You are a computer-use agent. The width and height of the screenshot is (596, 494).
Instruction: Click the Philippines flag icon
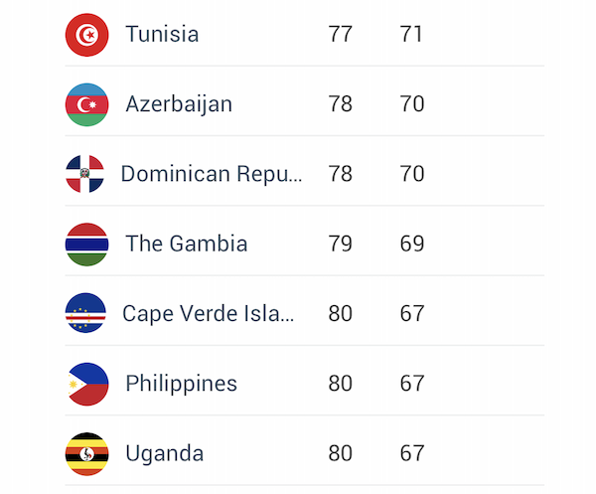[x=87, y=384]
